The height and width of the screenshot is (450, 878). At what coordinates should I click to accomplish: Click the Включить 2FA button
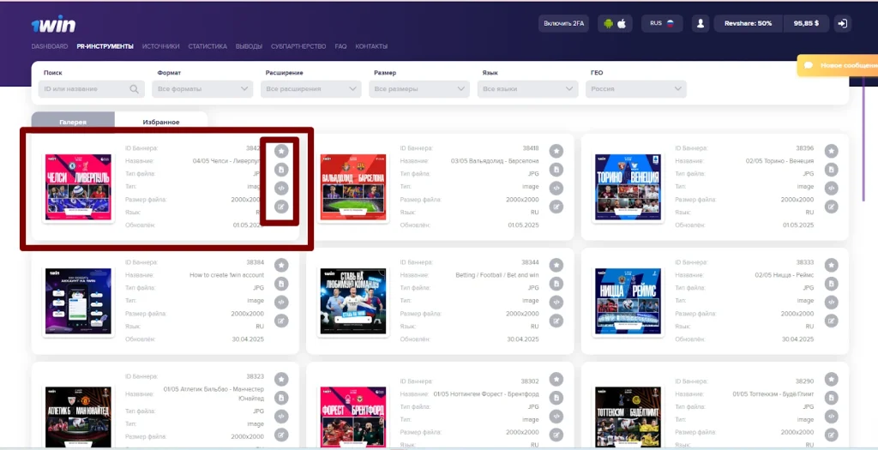[564, 23]
